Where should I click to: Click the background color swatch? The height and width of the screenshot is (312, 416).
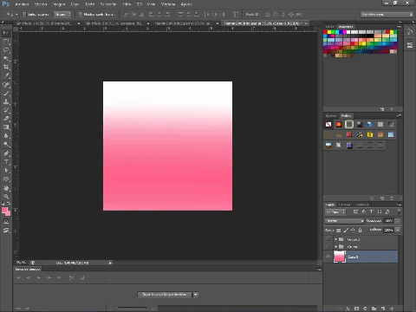click(x=9, y=214)
